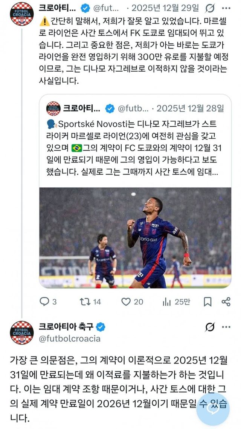Like the tweet with 20 likes
This screenshot has height=429, width=241.
pos(126,302)
